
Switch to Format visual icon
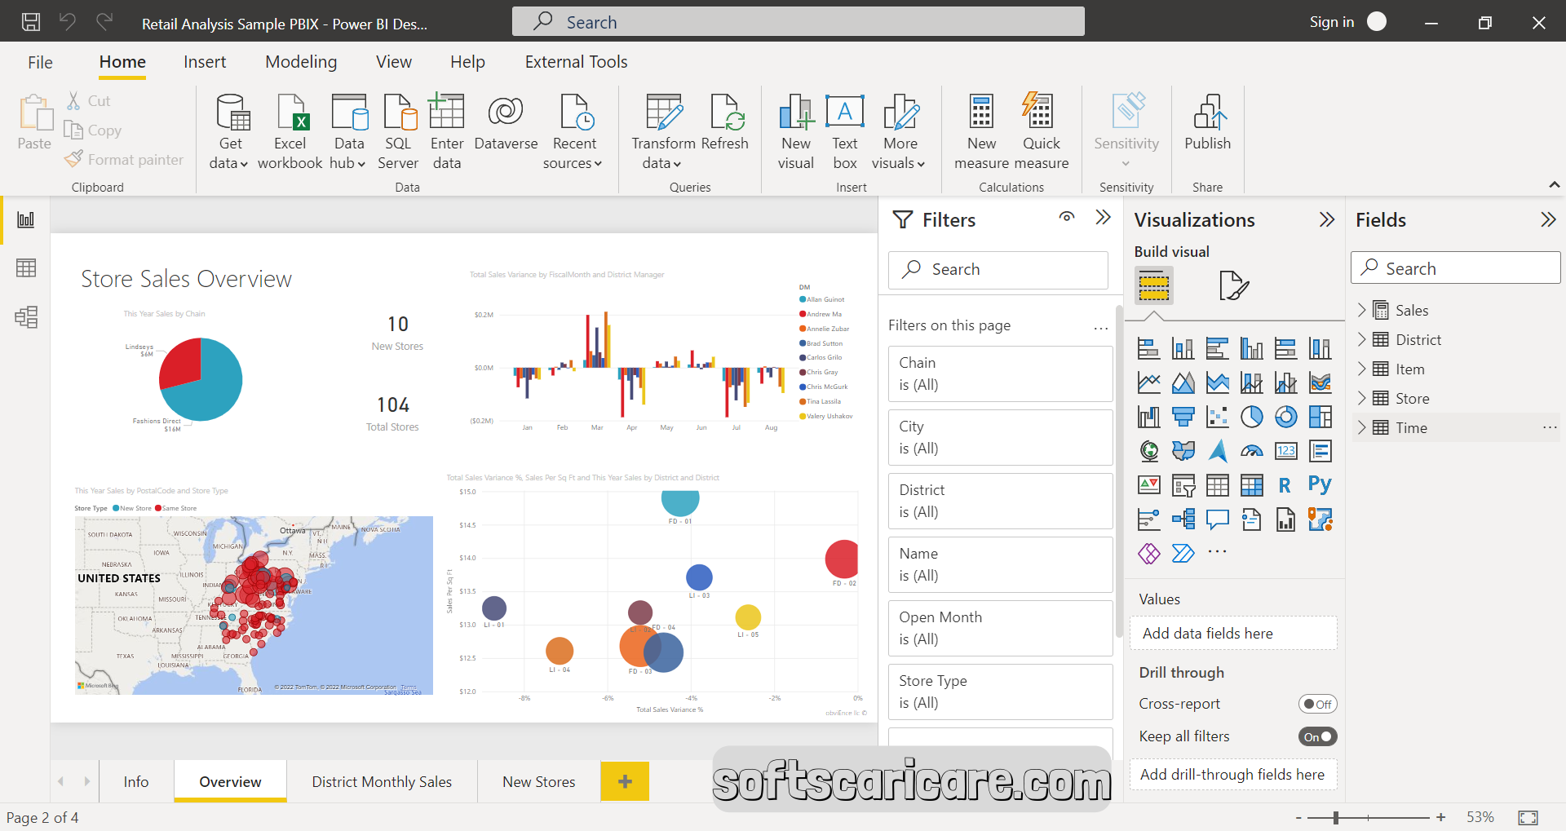pyautogui.click(x=1233, y=285)
